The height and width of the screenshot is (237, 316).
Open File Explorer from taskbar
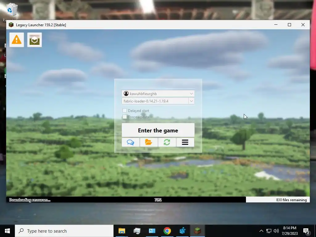pyautogui.click(x=122, y=231)
